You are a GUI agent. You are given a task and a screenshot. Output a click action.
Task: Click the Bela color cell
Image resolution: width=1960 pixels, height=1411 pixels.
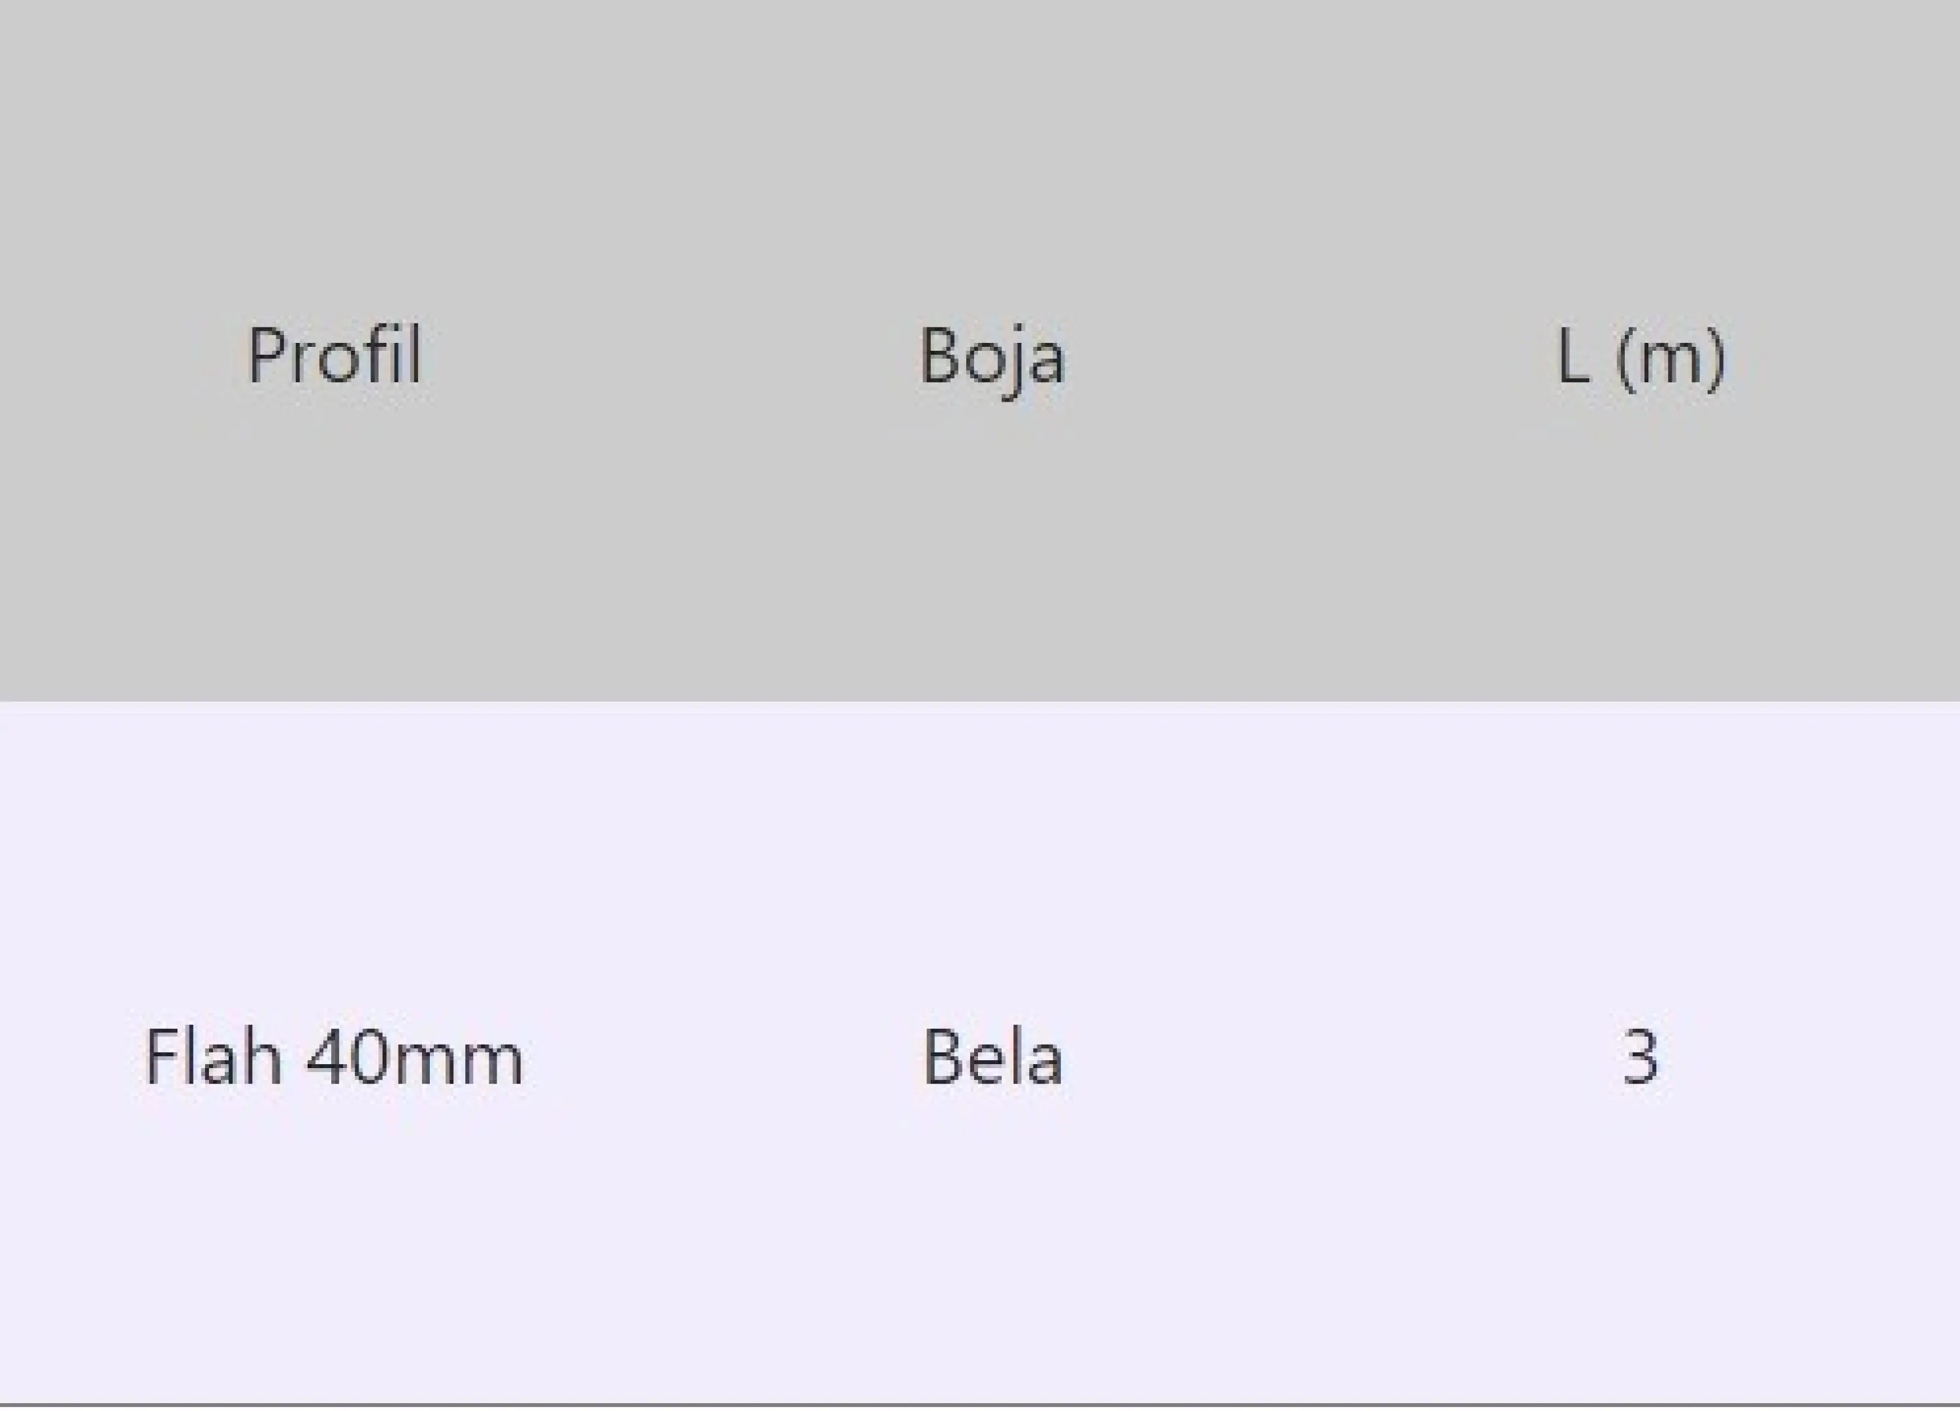(x=992, y=1056)
